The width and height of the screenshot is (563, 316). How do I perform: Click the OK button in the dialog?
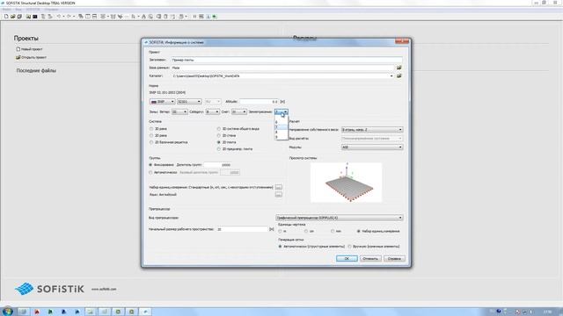[x=347, y=259]
